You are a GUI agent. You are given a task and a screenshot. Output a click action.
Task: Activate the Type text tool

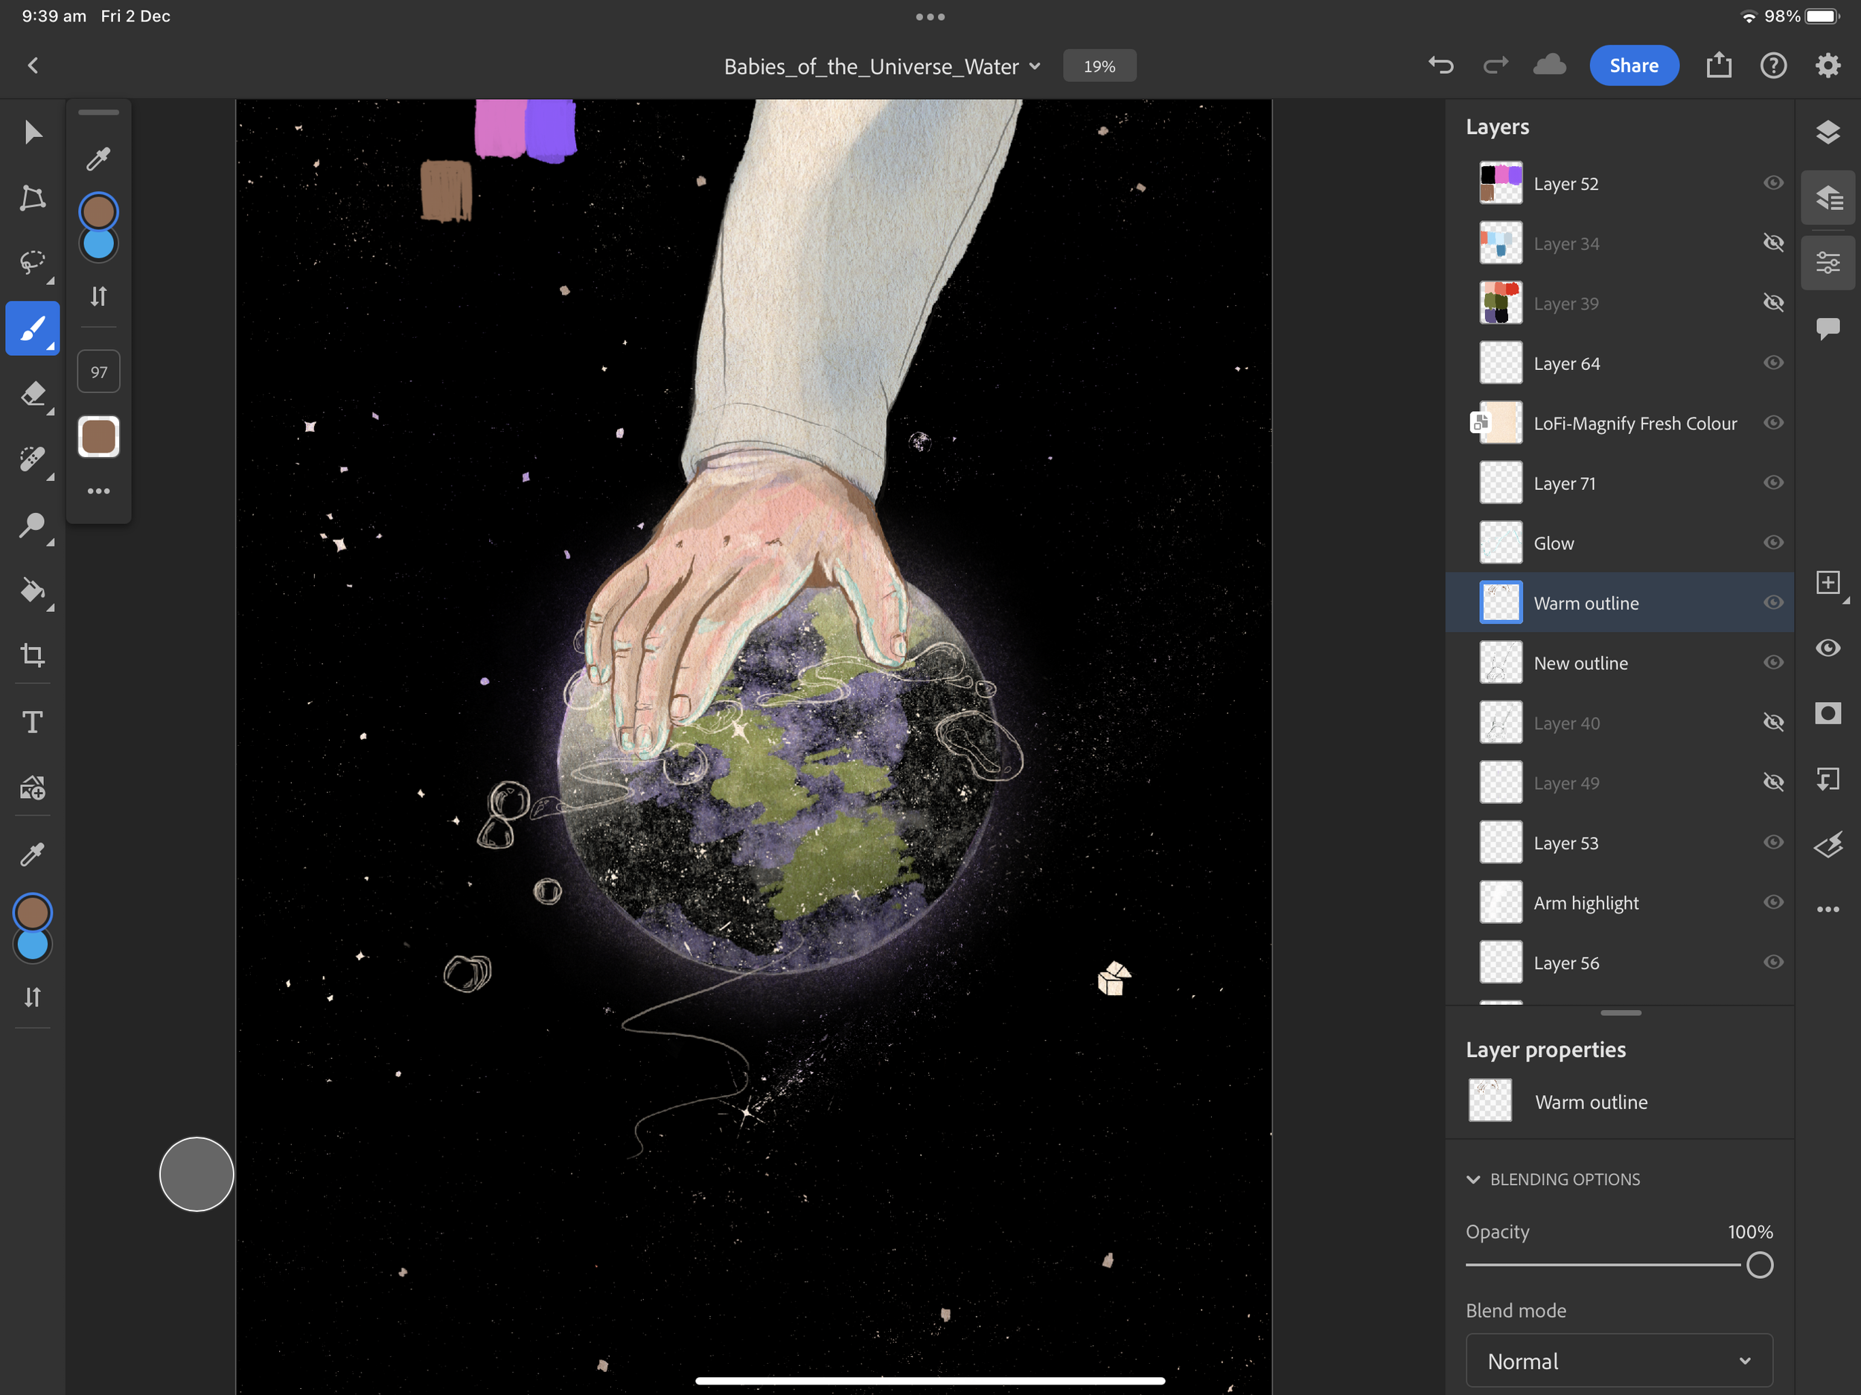32,722
